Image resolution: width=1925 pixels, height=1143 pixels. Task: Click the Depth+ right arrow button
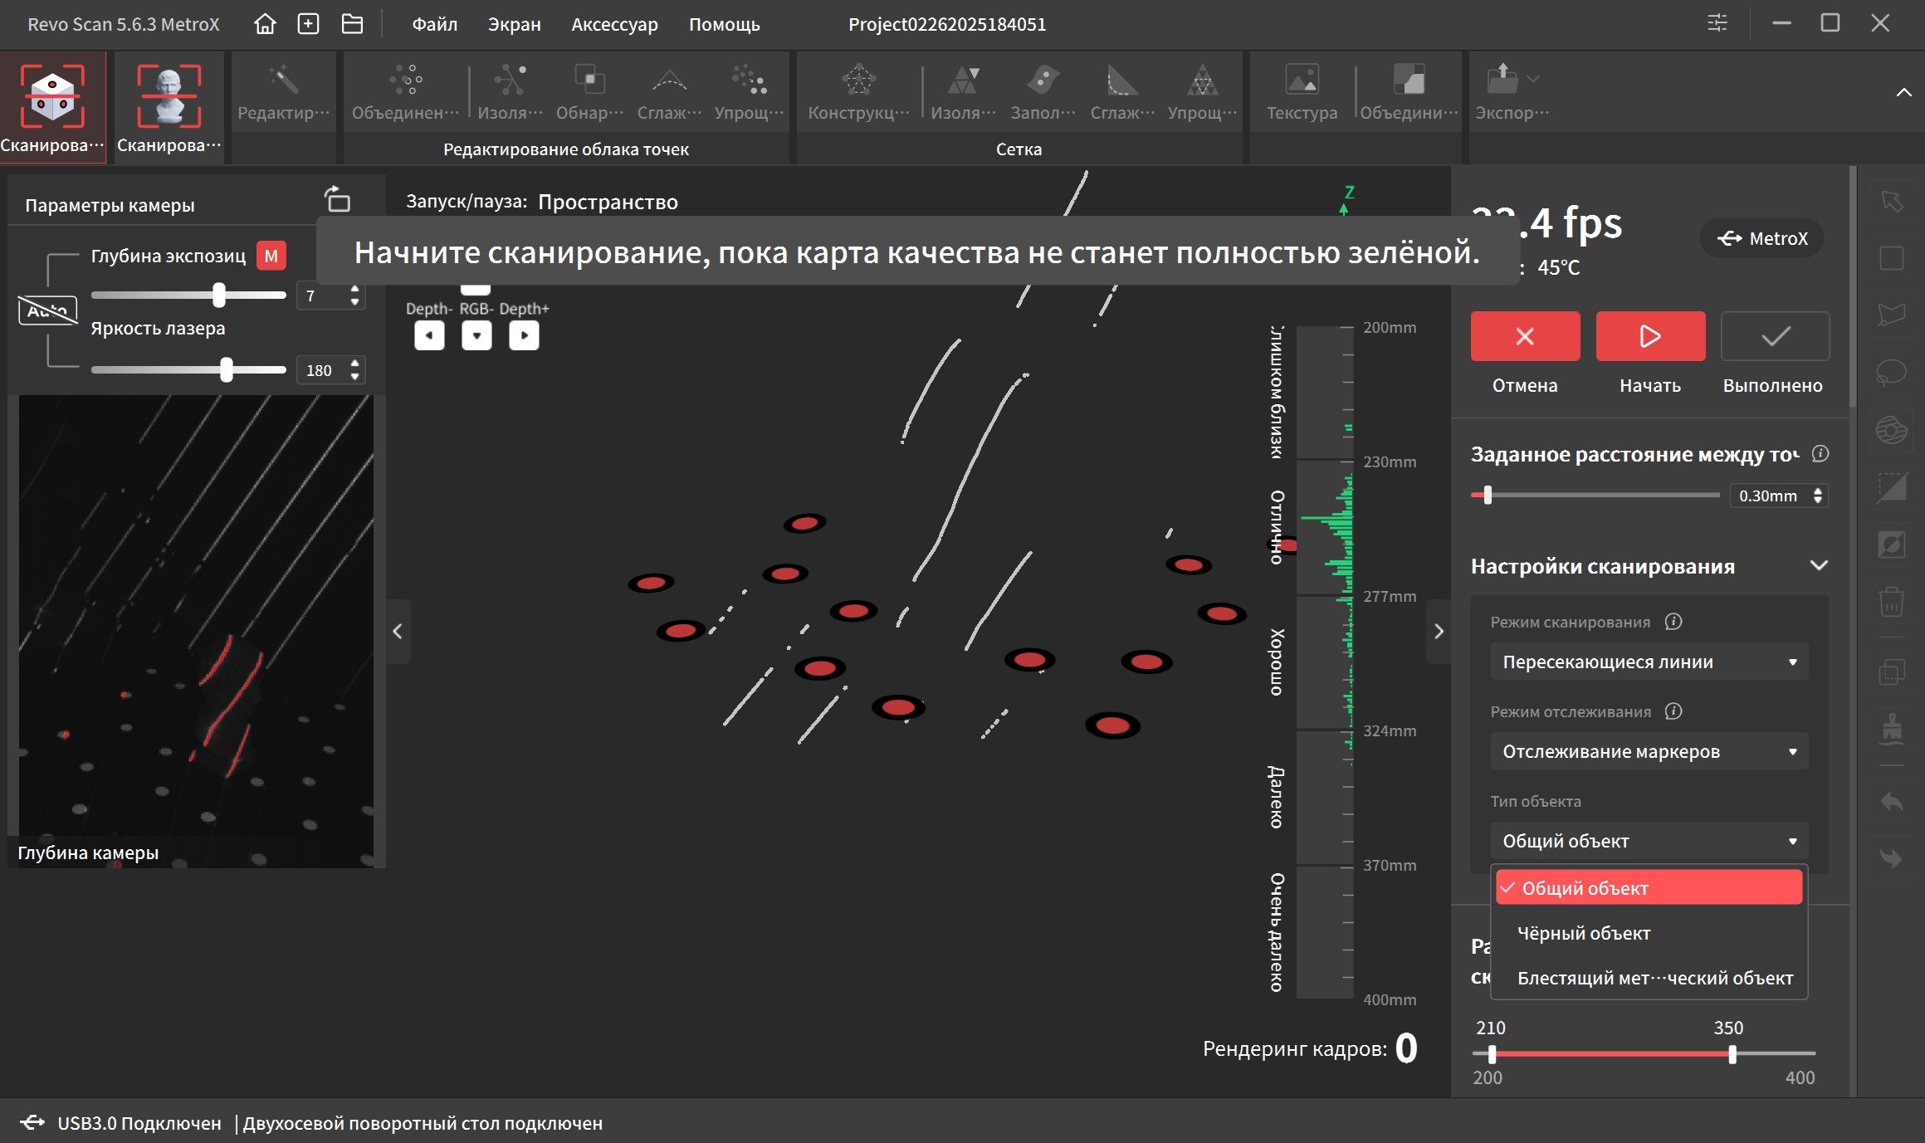point(524,335)
